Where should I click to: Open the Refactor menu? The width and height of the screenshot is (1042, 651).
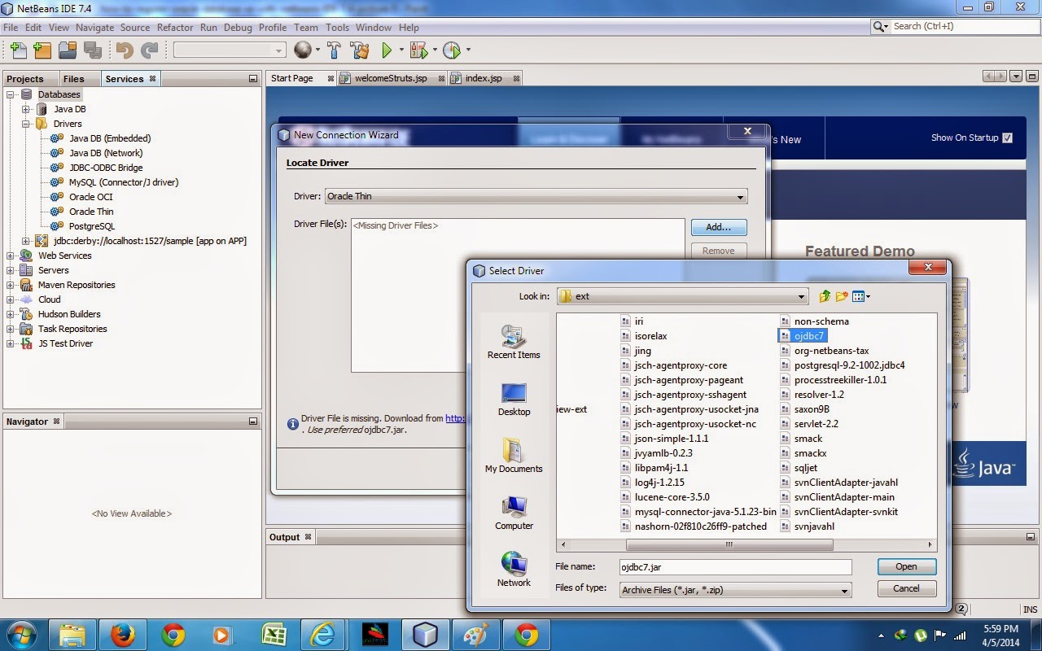pyautogui.click(x=175, y=27)
